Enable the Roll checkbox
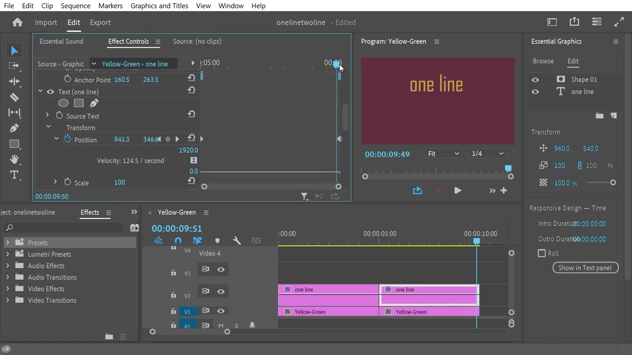The image size is (632, 355). pyautogui.click(x=542, y=253)
